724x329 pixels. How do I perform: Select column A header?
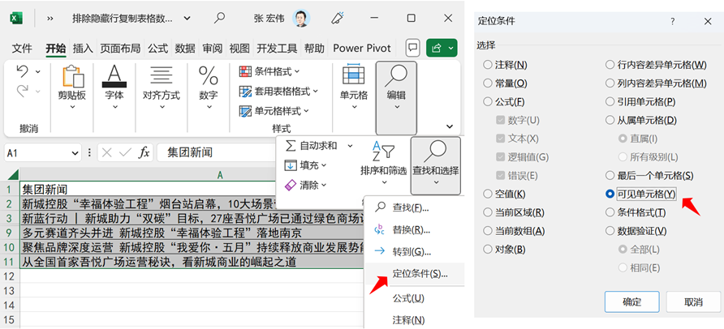219,175
